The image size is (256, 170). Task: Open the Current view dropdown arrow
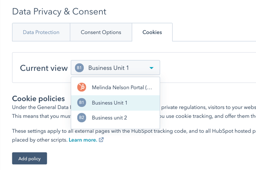click(x=151, y=68)
